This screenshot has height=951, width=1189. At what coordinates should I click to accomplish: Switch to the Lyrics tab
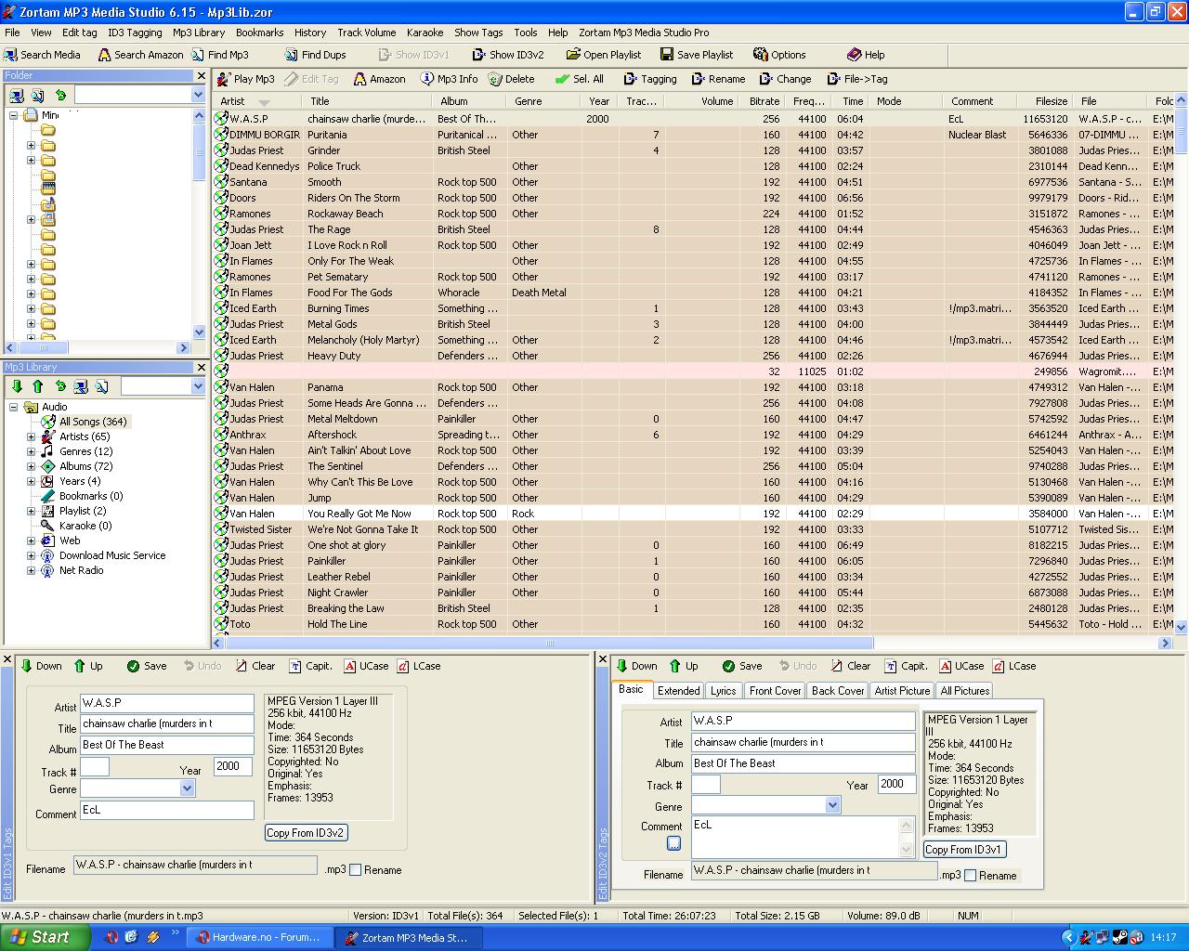[723, 691]
